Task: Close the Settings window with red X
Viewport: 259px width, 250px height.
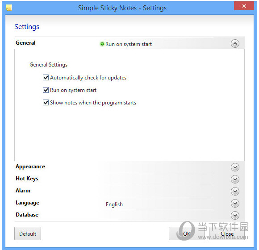Action: (244, 6)
